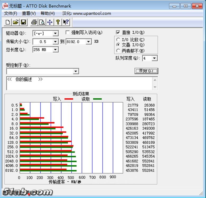
Task: Expand the 总长度 256 MB dropdown
Action: tap(55, 50)
